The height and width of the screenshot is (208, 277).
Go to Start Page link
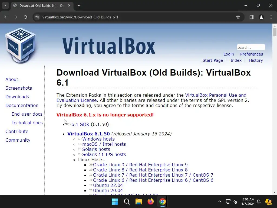click(213, 60)
